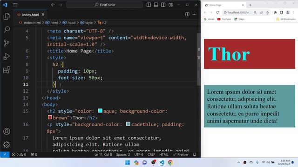Image resolution: width=298 pixels, height=167 pixels.
Task: Open the Extensions view
Action: click(7, 70)
